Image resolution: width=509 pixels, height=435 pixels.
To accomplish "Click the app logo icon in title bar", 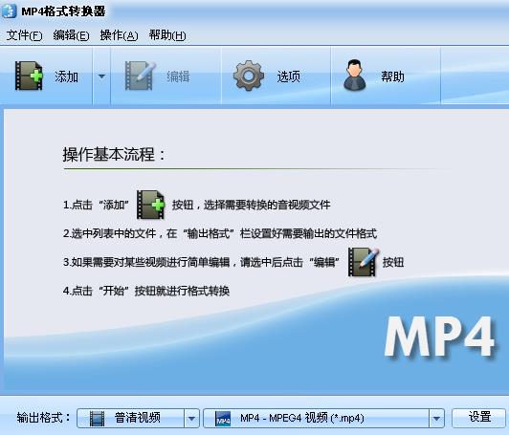I will coord(10,11).
